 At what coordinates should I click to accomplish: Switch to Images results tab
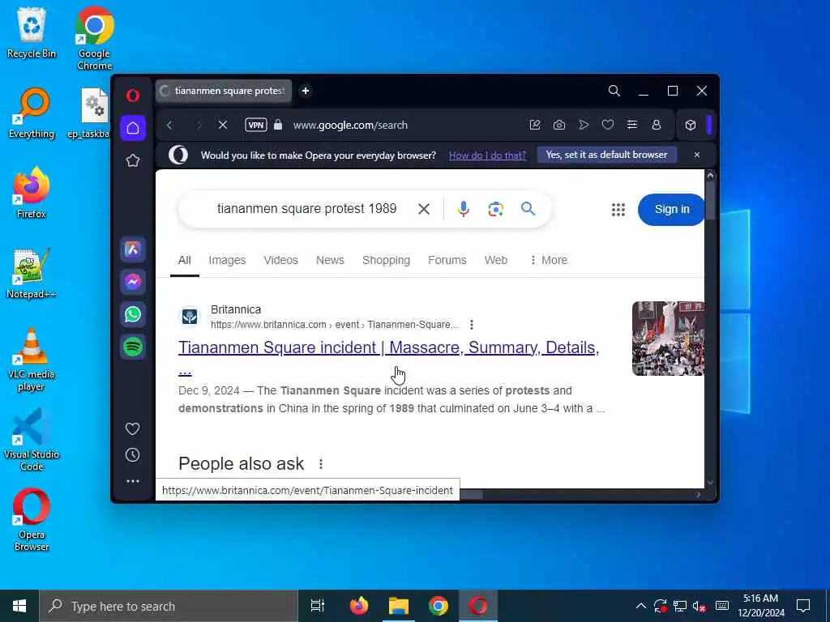click(x=227, y=260)
